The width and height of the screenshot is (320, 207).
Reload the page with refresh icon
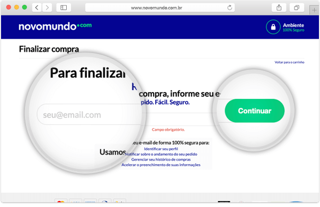pyautogui.click(x=229, y=8)
